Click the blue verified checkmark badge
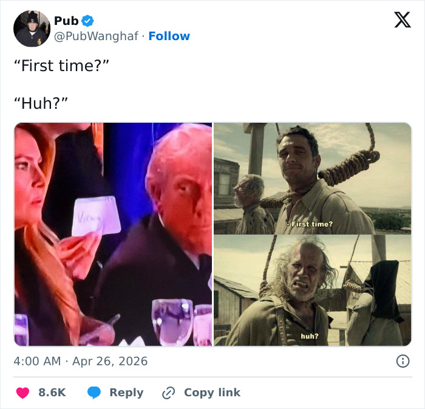 [88, 21]
